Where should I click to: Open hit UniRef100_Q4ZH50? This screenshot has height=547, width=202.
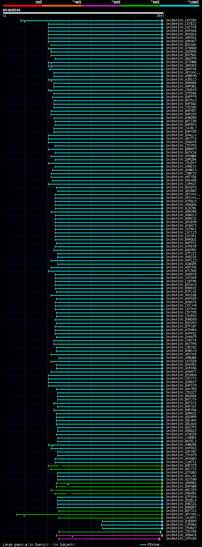[181, 250]
